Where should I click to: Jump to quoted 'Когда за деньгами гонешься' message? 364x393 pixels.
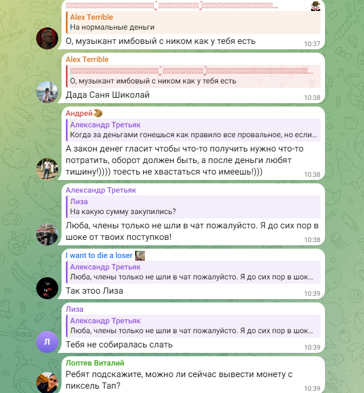[x=193, y=130]
